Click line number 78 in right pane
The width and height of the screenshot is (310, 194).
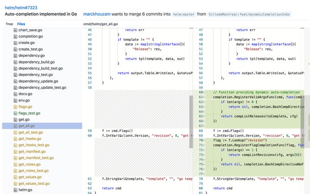pyautogui.click(x=201, y=179)
